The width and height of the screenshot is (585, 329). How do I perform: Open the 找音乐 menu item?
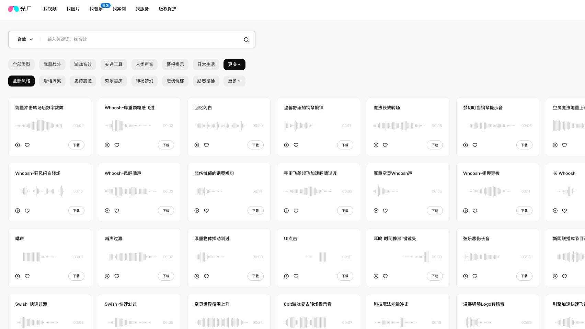click(x=96, y=9)
